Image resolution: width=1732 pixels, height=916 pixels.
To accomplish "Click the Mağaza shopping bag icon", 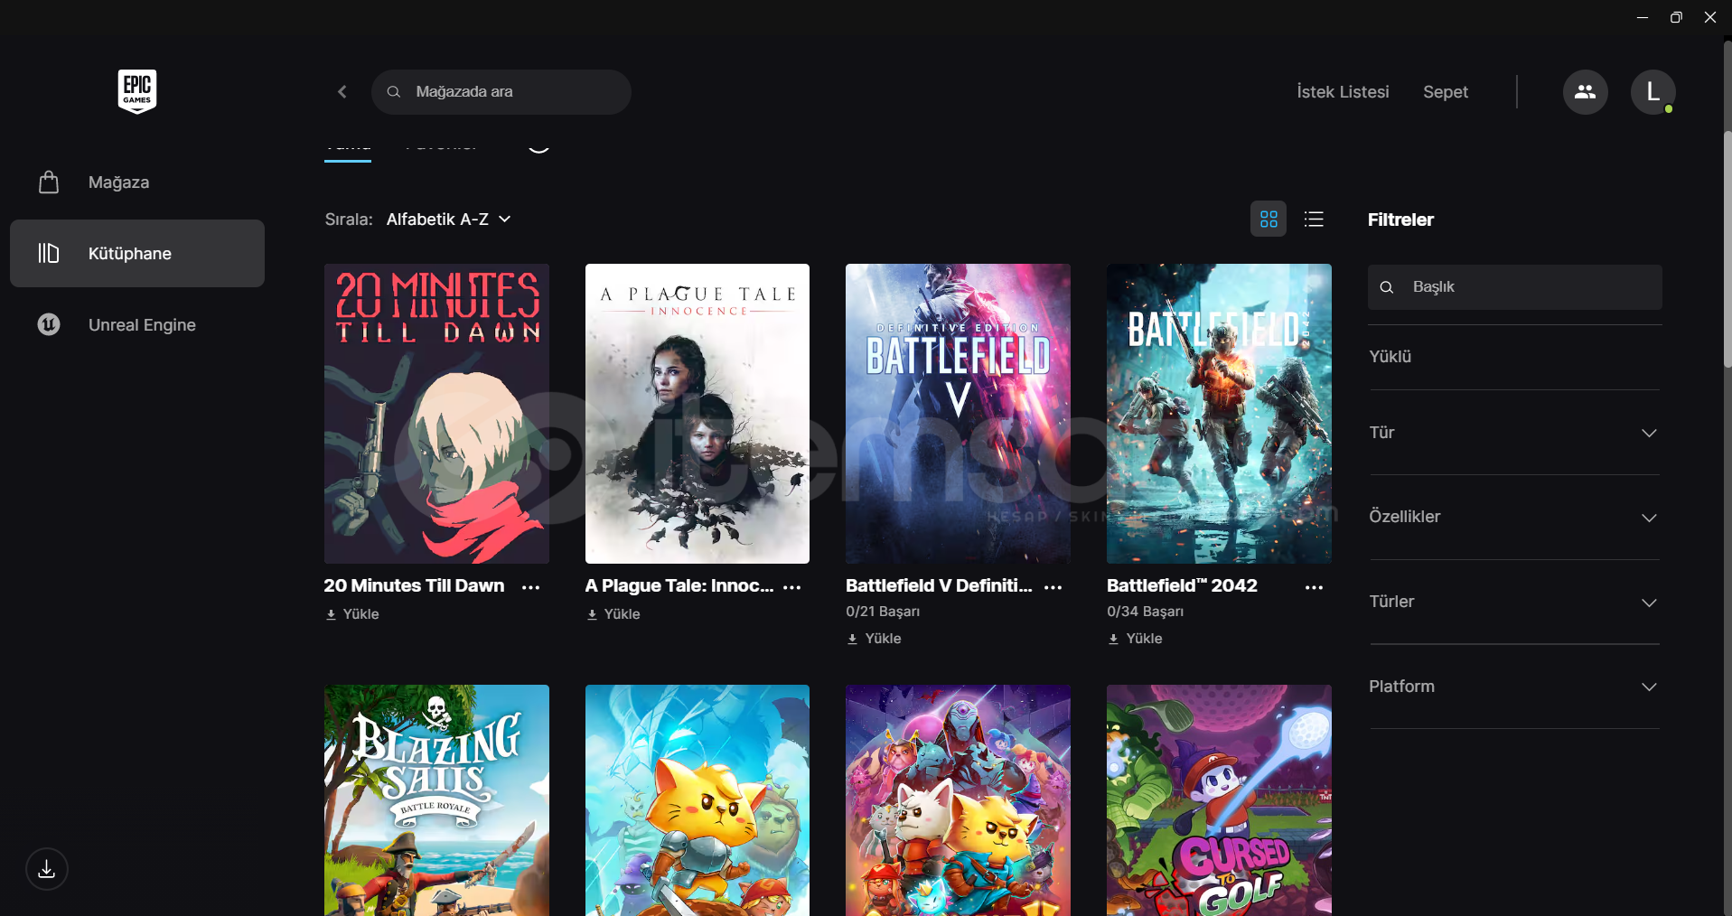I will pos(49,182).
